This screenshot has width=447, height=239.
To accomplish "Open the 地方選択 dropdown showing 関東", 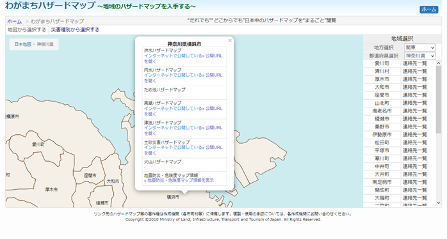I will click(420, 48).
